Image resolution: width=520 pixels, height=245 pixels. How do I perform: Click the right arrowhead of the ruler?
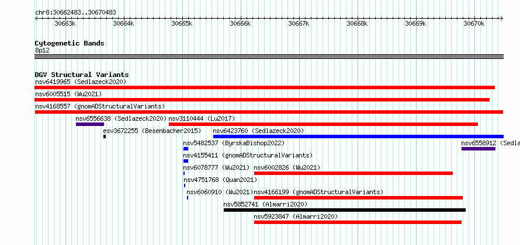click(502, 18)
